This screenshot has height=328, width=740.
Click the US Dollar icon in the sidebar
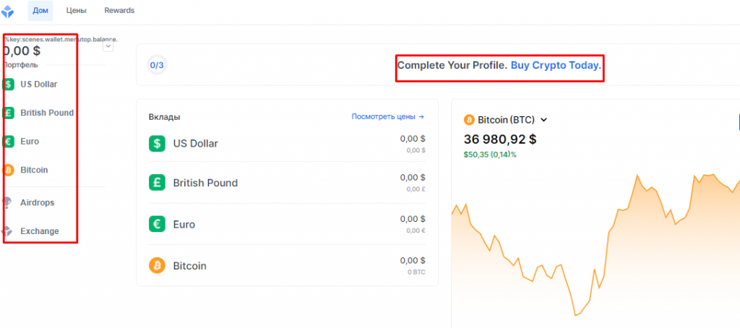9,84
